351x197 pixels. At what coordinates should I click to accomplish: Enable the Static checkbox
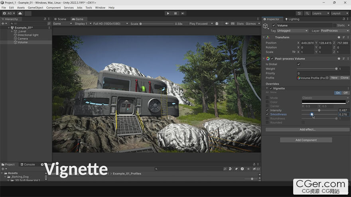334,25
